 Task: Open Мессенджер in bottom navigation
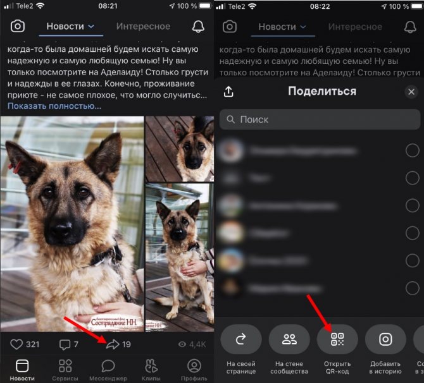108,370
